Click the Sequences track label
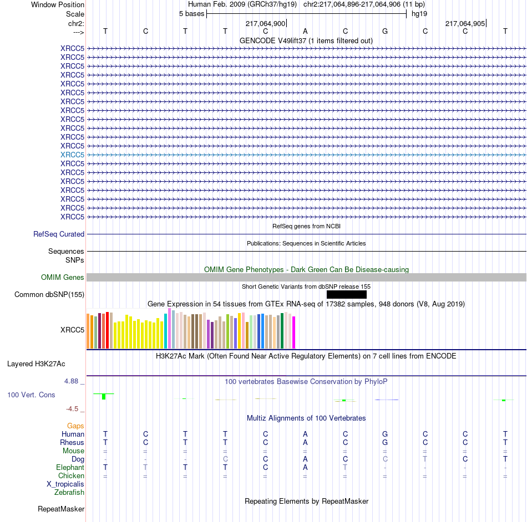The image size is (527, 522). coord(66,251)
